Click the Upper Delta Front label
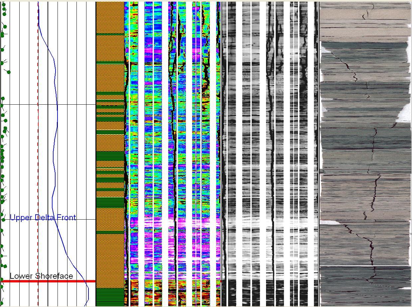The height and width of the screenshot is (307, 412). [x=43, y=218]
